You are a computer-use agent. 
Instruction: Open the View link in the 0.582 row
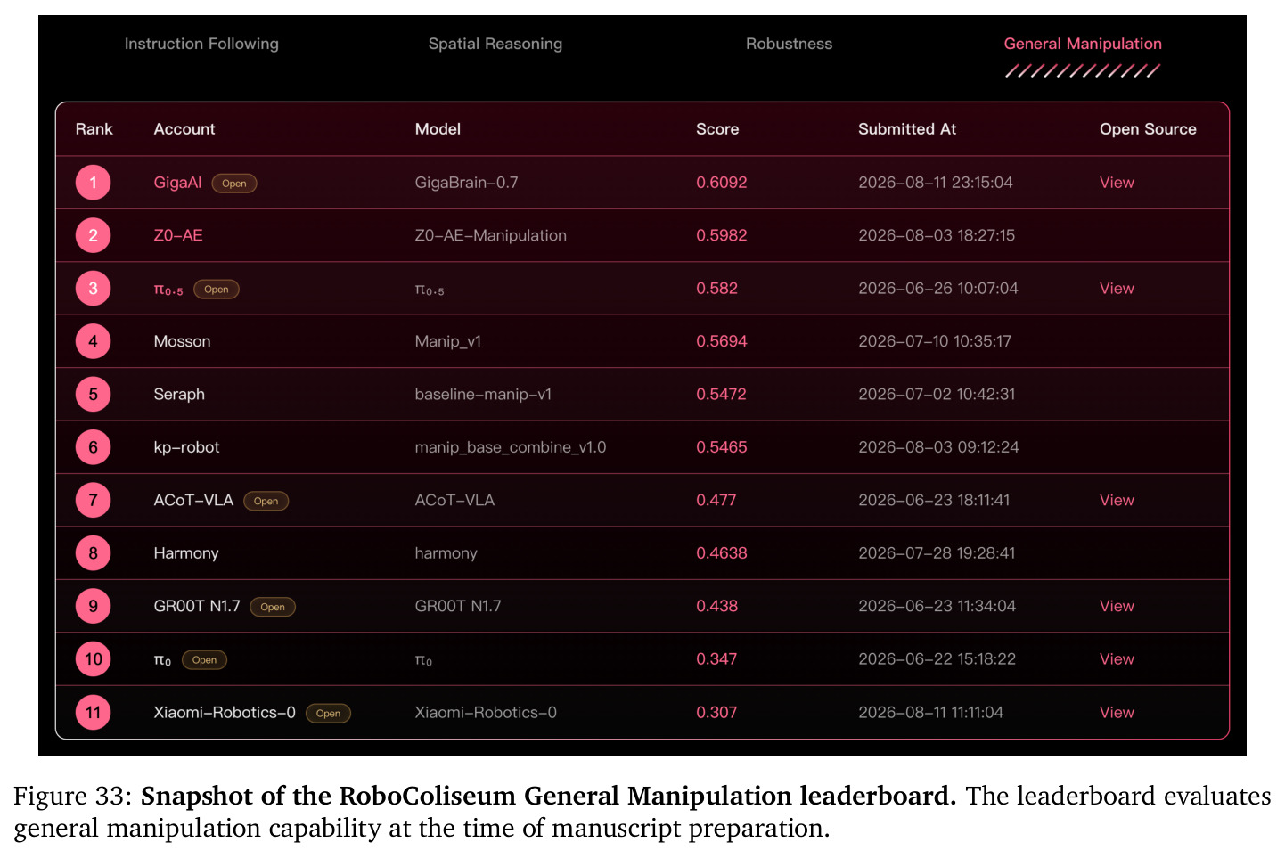(x=1117, y=289)
